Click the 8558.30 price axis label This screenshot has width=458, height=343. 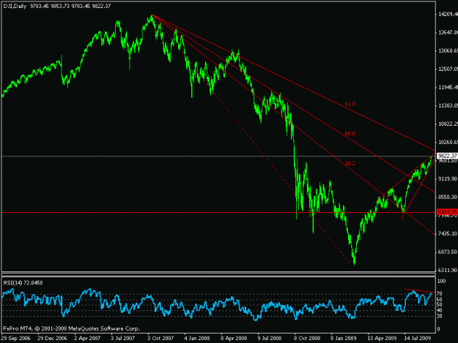click(448, 197)
